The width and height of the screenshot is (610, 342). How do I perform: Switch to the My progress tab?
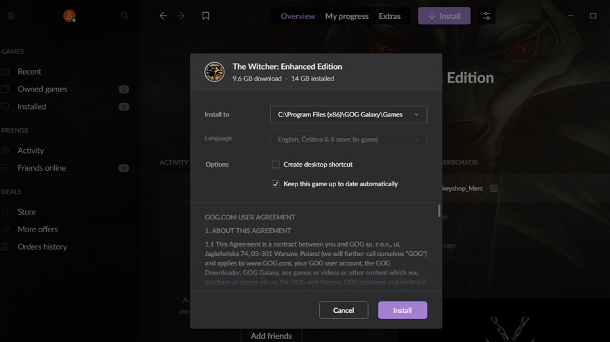[346, 16]
